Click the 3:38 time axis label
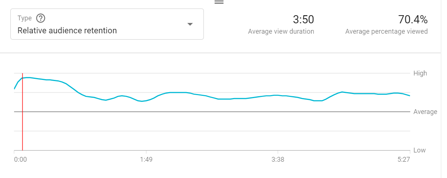 coord(278,159)
